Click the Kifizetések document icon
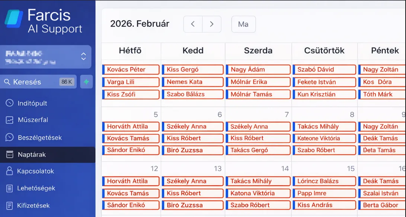The height and width of the screenshot is (217, 406). click(x=10, y=205)
